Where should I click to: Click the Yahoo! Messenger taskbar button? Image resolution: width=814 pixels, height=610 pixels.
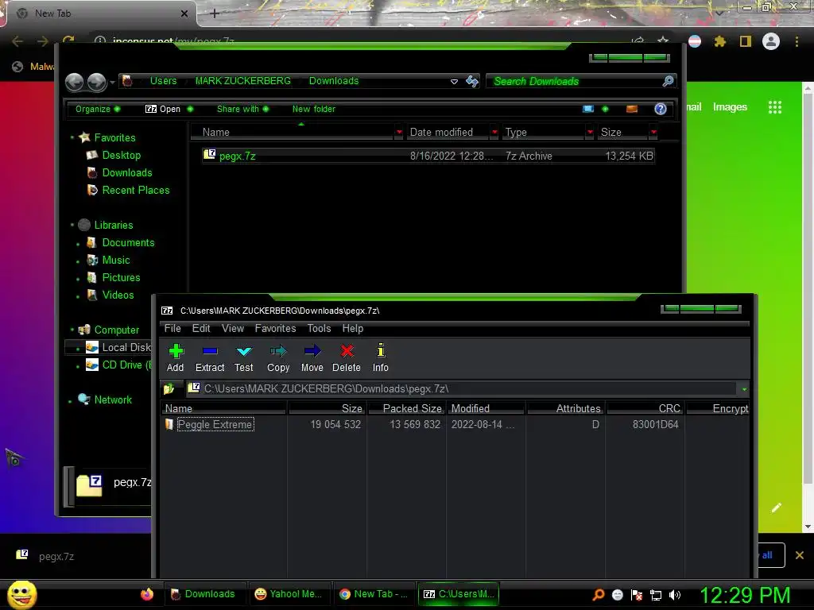point(289,594)
